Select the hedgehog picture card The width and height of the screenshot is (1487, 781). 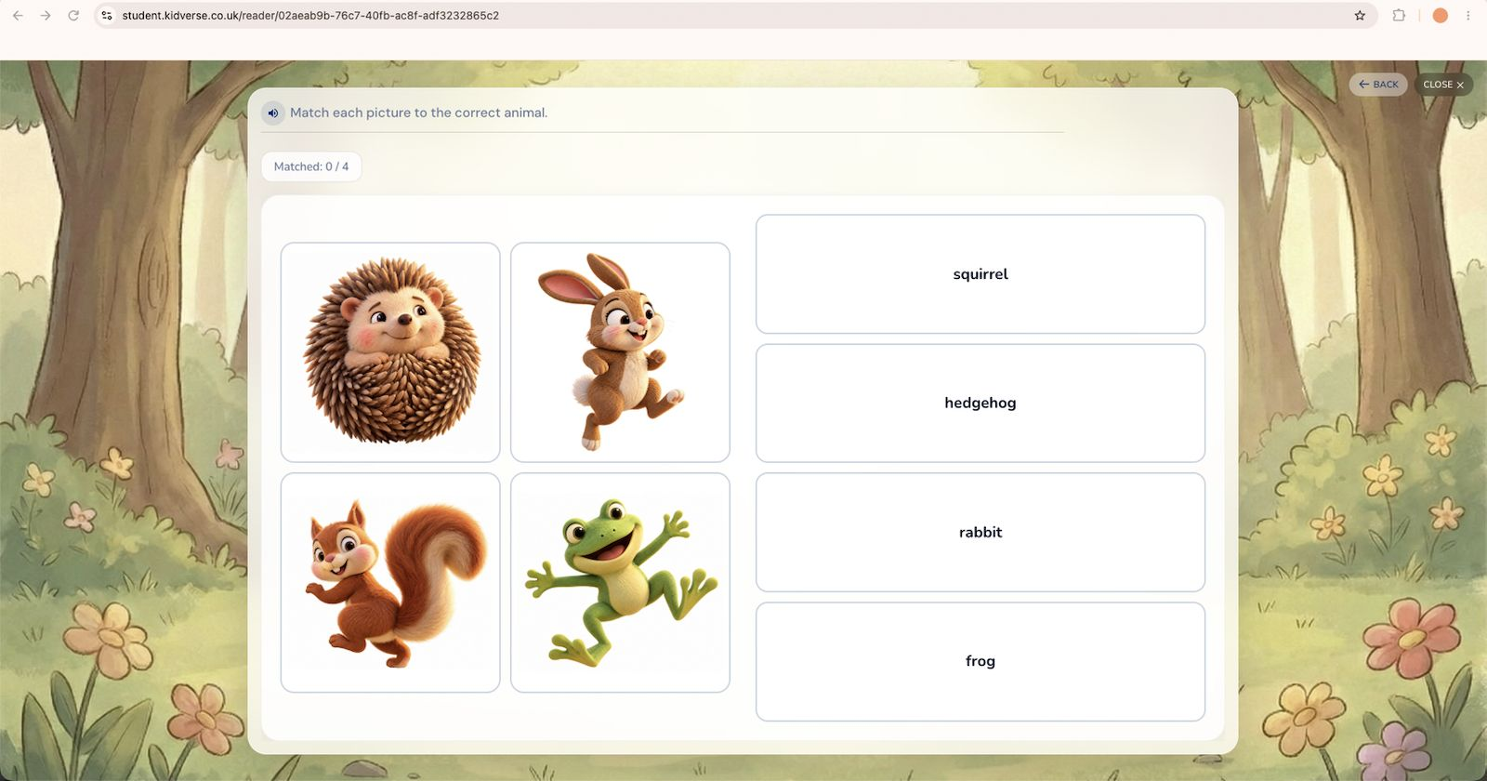tap(390, 352)
